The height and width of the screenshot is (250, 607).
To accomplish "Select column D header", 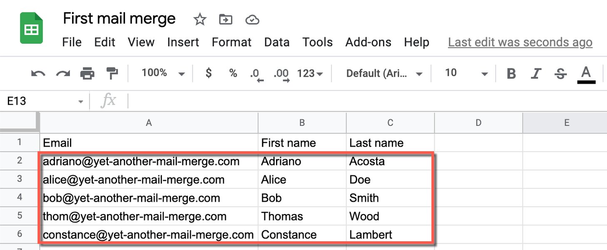I will 478,123.
